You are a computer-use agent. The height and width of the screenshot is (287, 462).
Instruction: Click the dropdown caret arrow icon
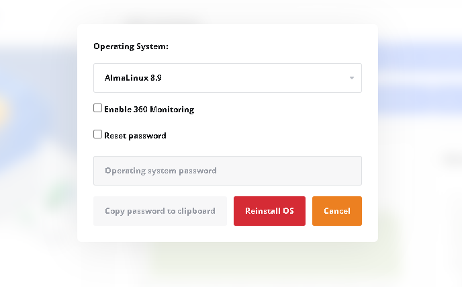coord(351,78)
